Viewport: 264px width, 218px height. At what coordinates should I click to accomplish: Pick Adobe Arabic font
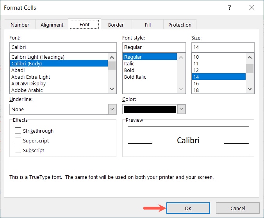tap(59, 90)
